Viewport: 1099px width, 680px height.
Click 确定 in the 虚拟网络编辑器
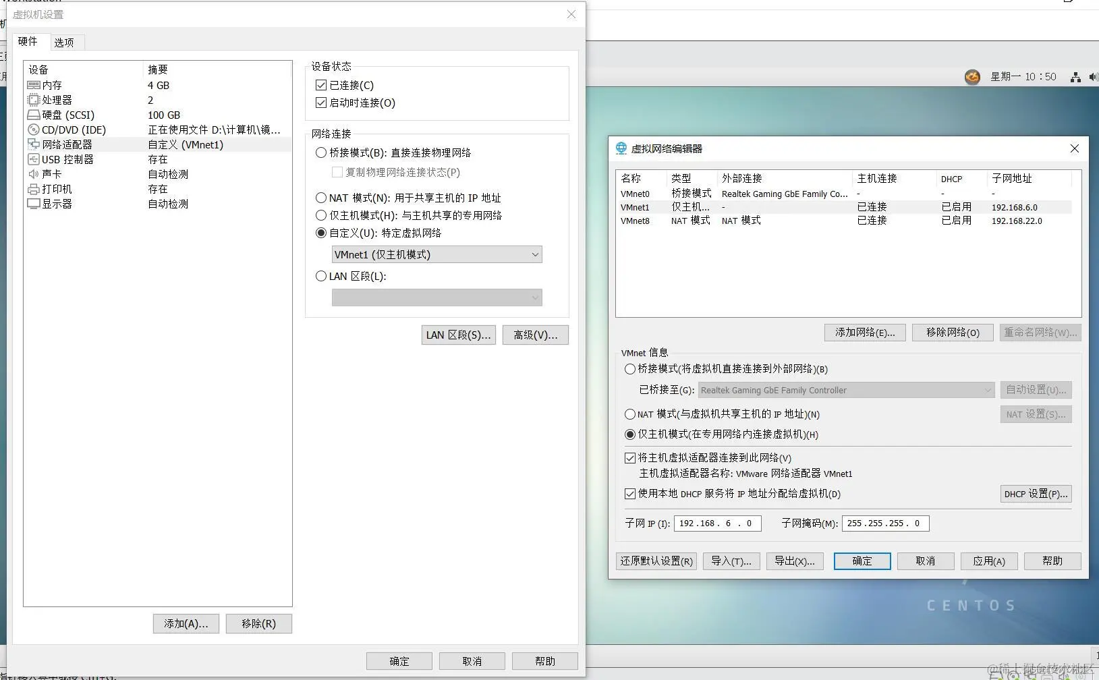(x=862, y=561)
